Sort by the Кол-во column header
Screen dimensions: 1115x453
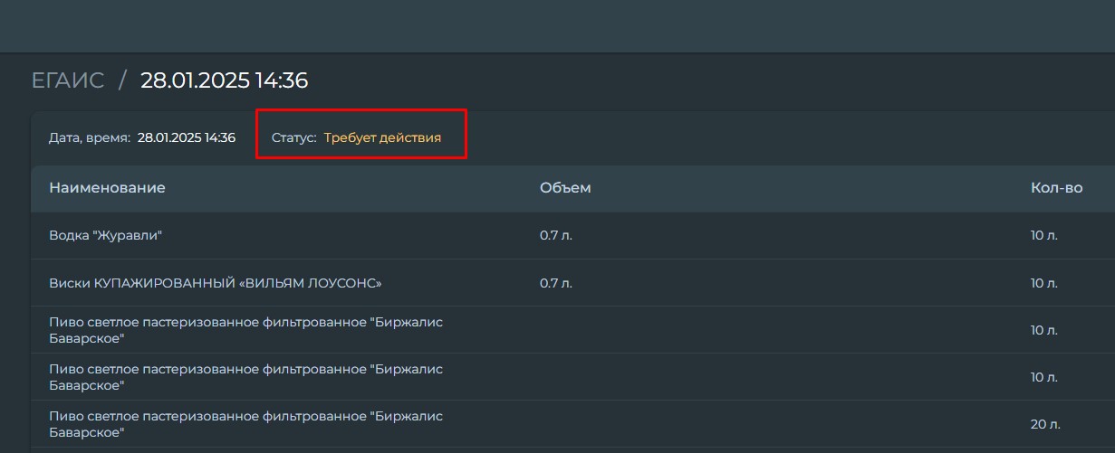click(x=1056, y=188)
